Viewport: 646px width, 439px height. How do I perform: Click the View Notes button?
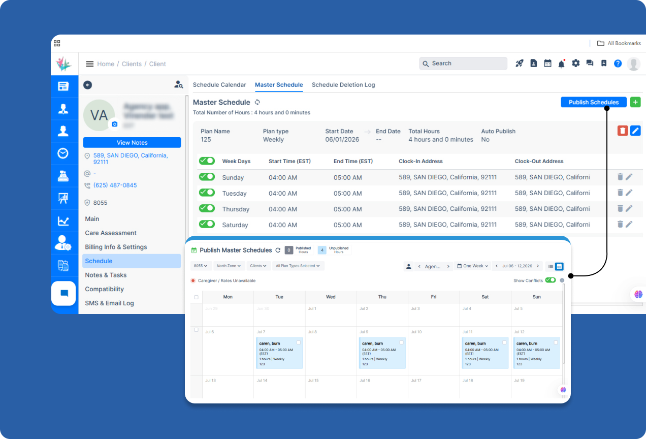coord(132,143)
